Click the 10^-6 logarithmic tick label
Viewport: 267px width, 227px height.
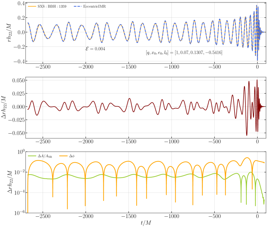[20, 213]
